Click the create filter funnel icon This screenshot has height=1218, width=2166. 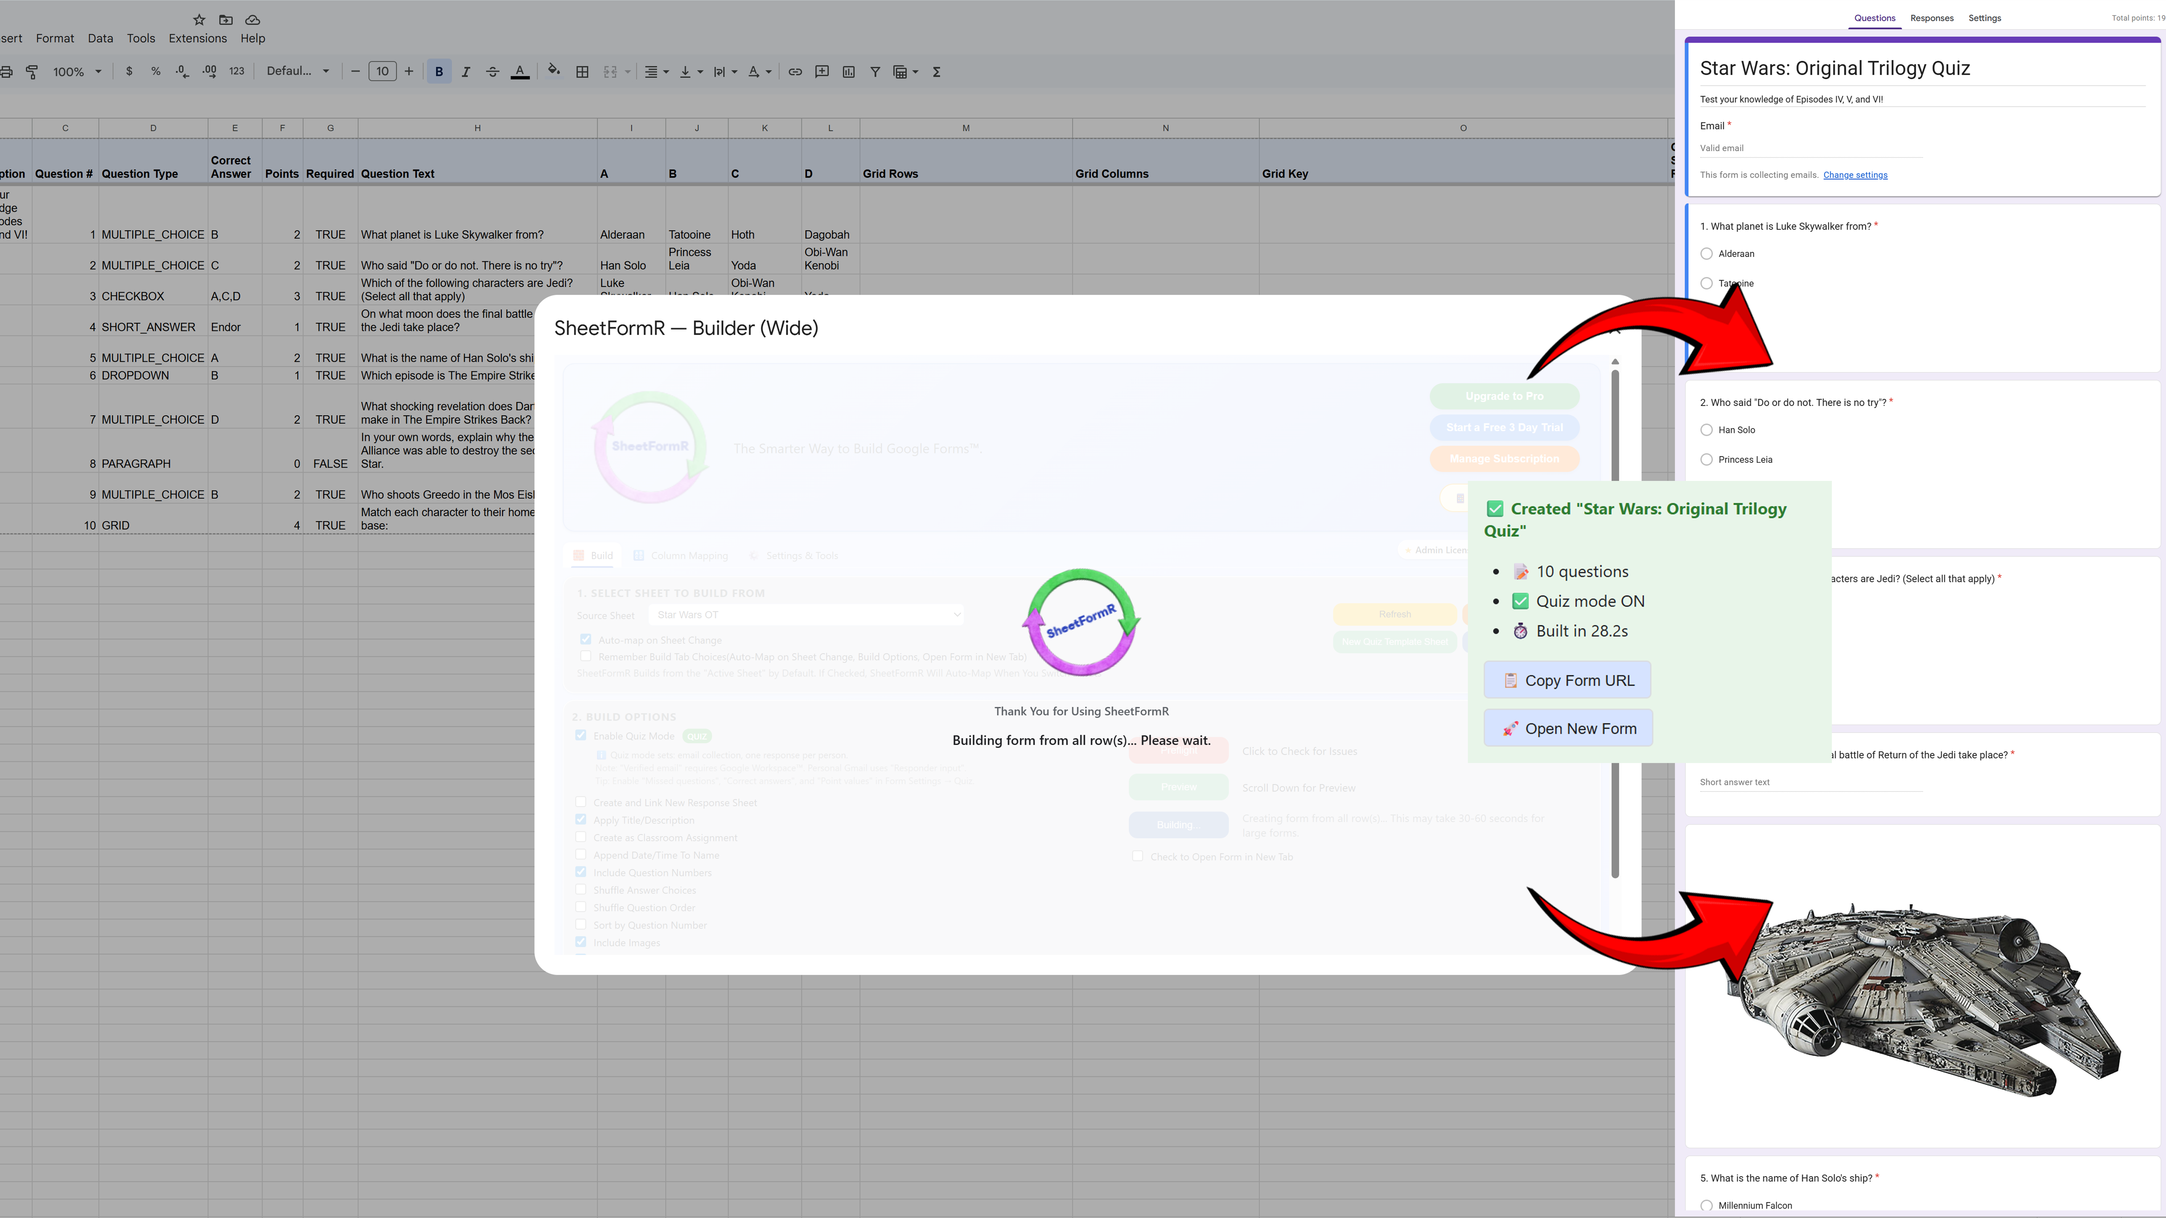pos(875,72)
